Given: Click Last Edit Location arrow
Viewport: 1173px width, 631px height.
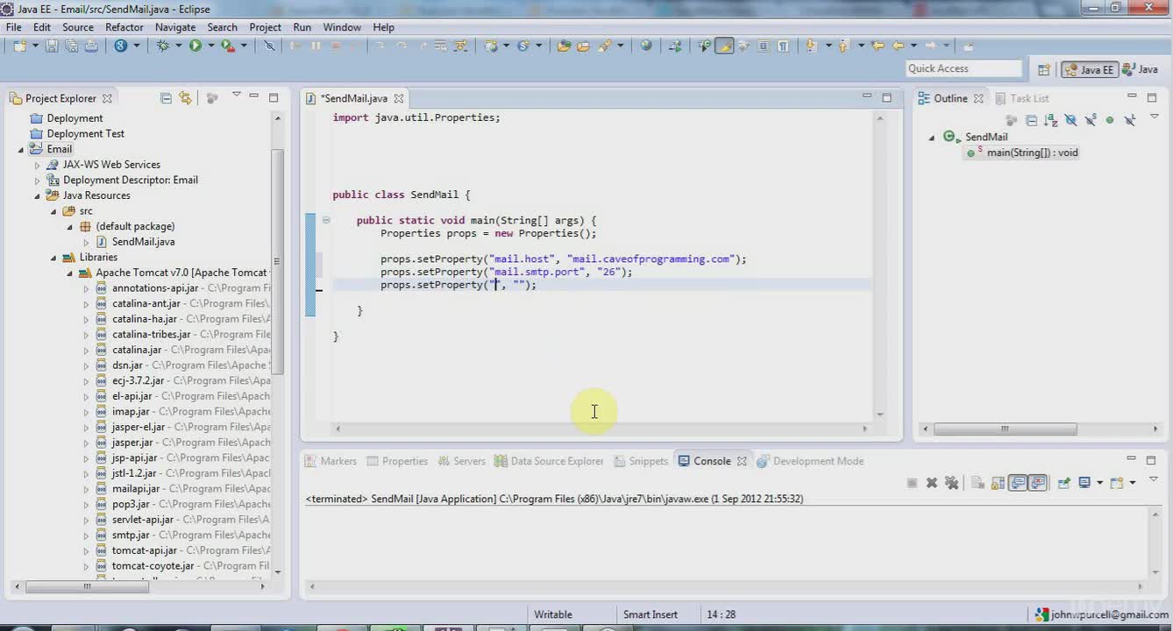Looking at the screenshot, I should (x=878, y=46).
